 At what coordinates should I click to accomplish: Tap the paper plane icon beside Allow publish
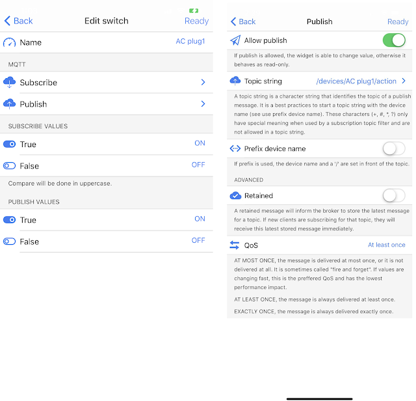coord(235,40)
